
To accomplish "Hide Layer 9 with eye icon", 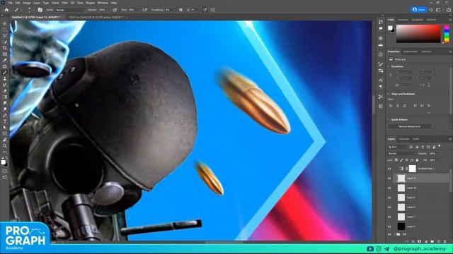I will 389,198.
